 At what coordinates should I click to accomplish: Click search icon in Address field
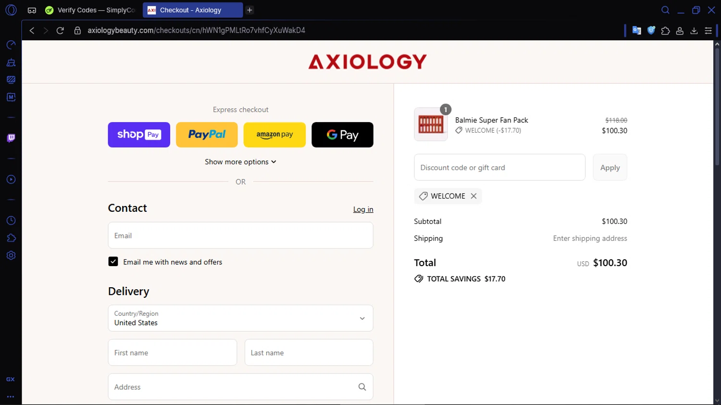362,387
